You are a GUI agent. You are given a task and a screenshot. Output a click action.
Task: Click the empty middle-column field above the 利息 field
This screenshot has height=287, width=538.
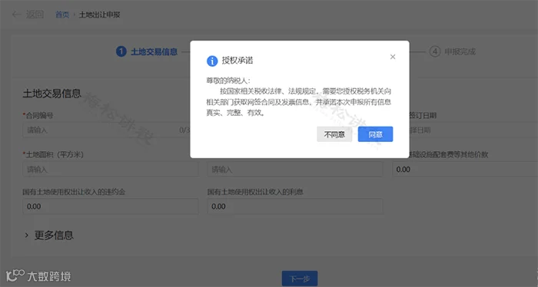[295, 169]
